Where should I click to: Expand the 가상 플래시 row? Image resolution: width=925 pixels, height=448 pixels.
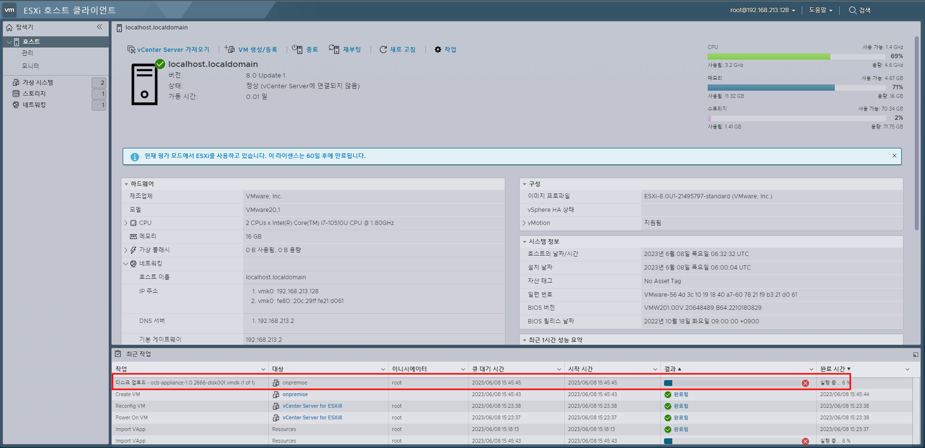126,250
